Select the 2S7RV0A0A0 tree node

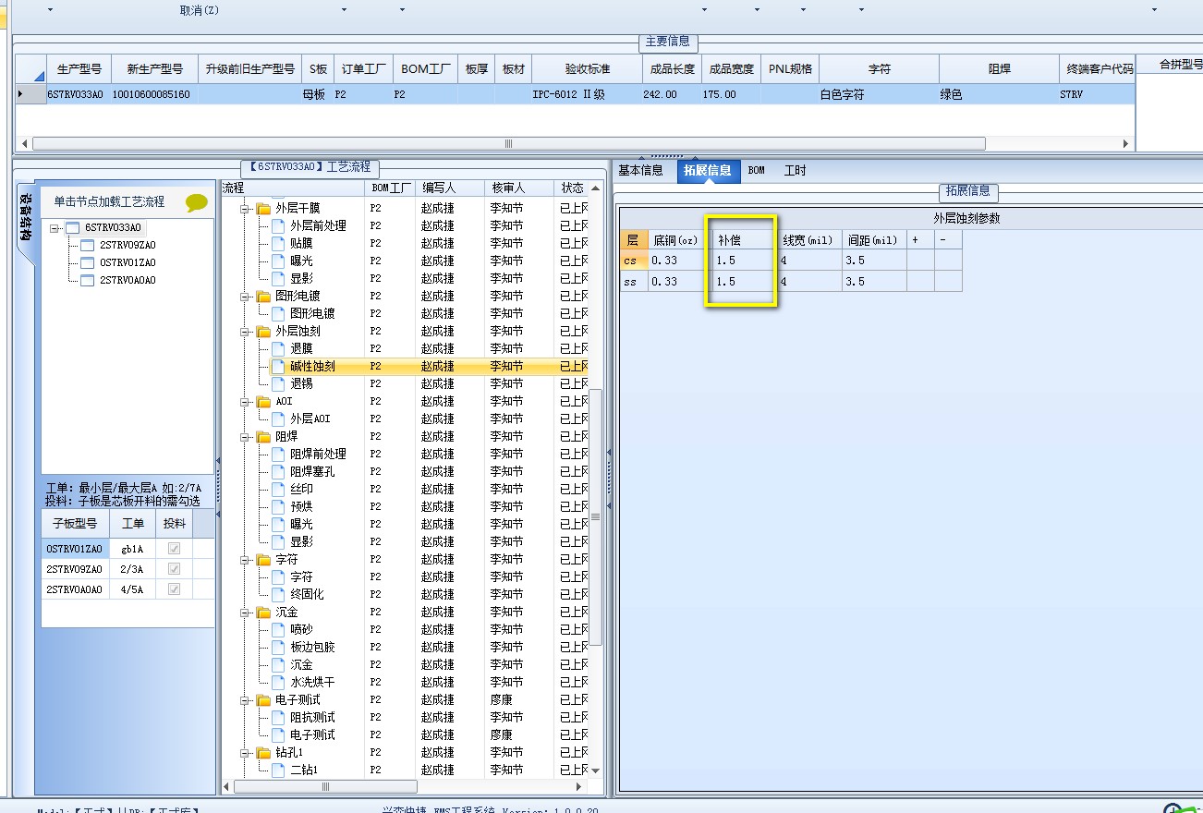coord(128,280)
